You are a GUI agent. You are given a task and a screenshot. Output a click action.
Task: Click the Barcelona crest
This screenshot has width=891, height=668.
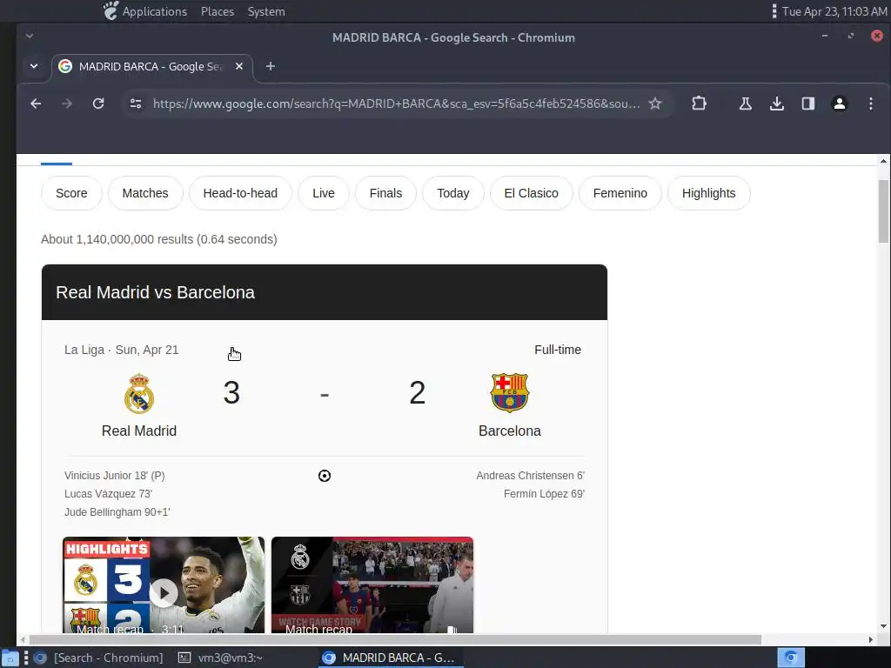[x=510, y=392]
